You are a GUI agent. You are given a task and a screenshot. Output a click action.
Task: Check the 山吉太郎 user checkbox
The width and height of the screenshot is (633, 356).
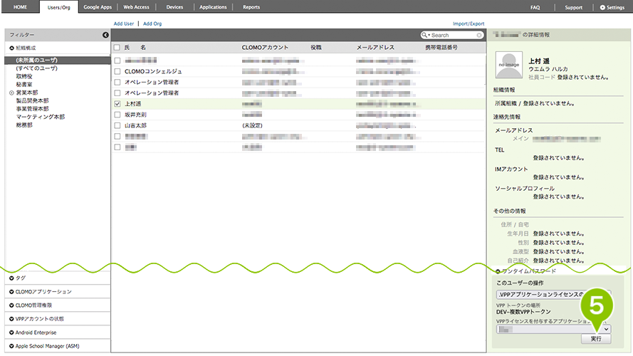pyautogui.click(x=117, y=125)
